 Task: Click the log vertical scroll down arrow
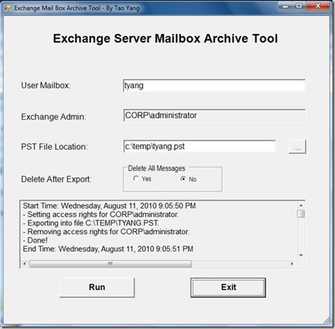(301, 255)
